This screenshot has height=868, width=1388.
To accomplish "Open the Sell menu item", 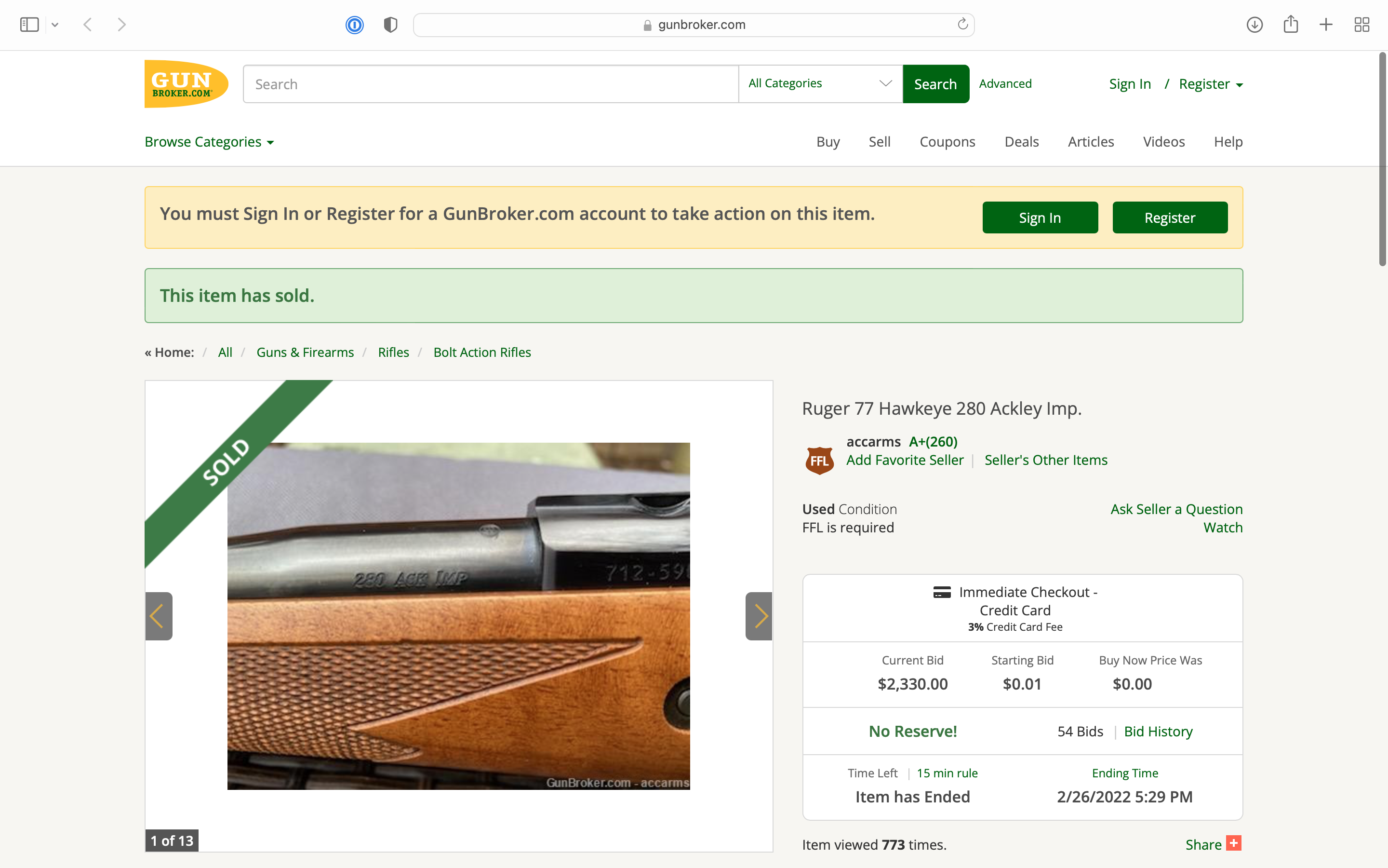I will pos(879,142).
